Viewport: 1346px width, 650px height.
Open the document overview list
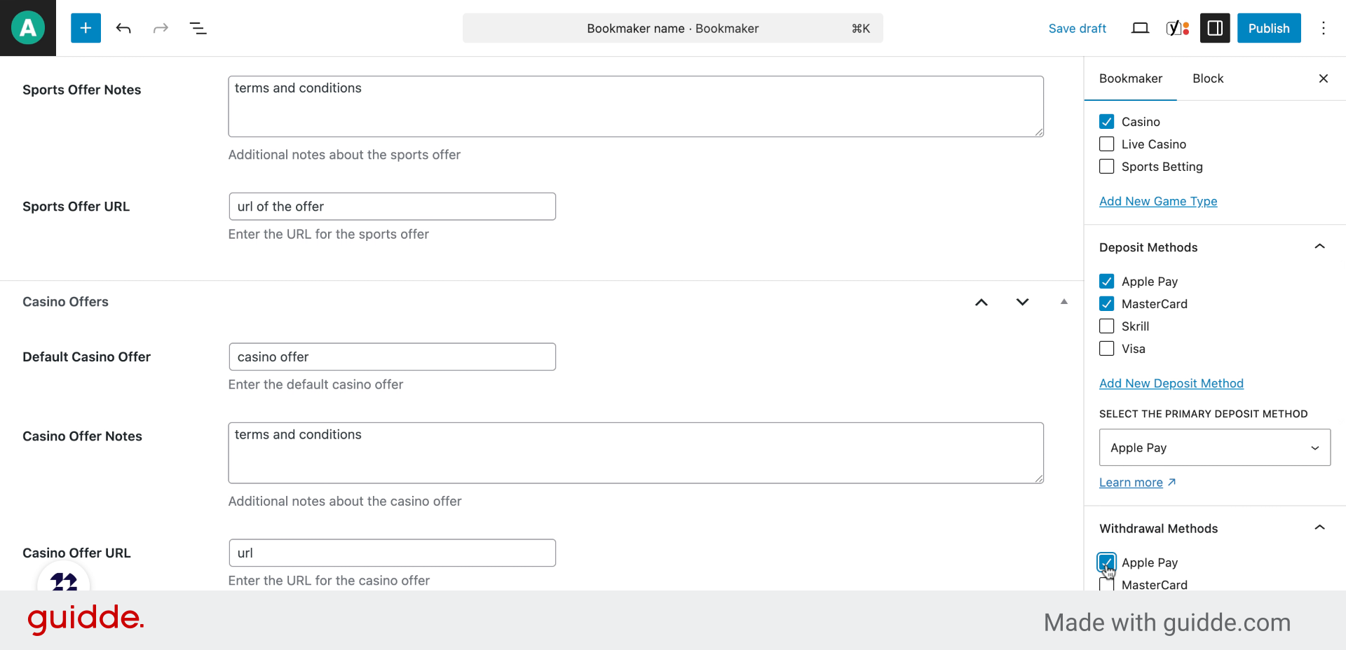[x=198, y=28]
